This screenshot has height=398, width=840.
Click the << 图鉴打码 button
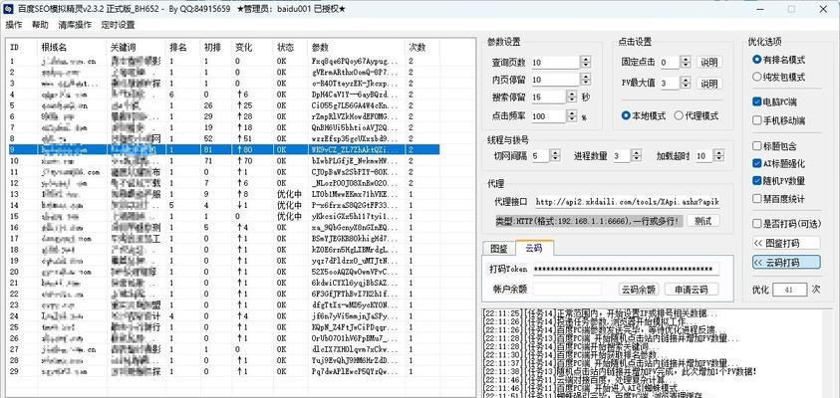pos(786,243)
